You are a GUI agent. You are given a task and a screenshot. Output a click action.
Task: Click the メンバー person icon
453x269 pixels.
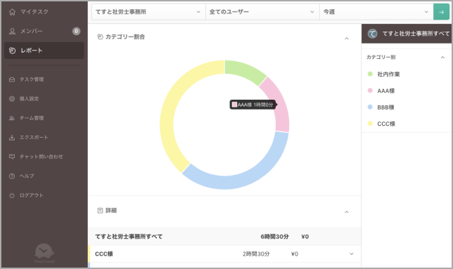(x=12, y=31)
